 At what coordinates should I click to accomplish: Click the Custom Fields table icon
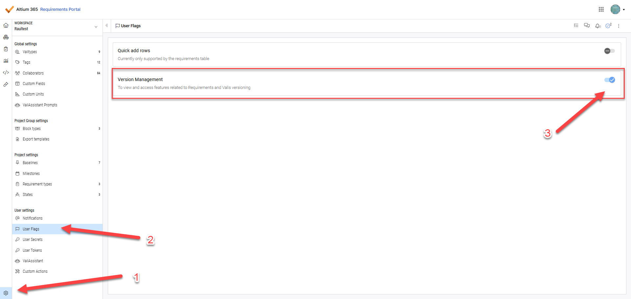(x=17, y=84)
